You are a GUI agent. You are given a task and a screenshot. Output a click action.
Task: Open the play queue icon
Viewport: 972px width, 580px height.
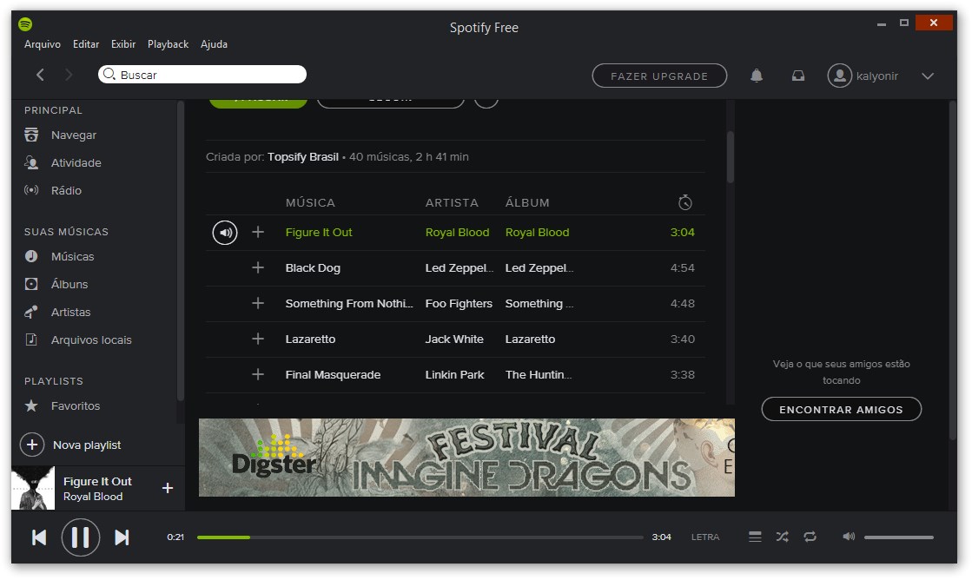click(755, 537)
